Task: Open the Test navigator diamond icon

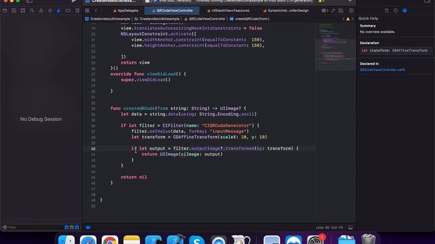Action: pos(50,11)
